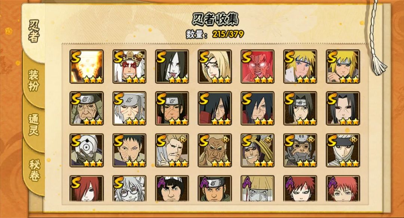Select the A-rank bowl-cut ninja portrait

point(172,188)
